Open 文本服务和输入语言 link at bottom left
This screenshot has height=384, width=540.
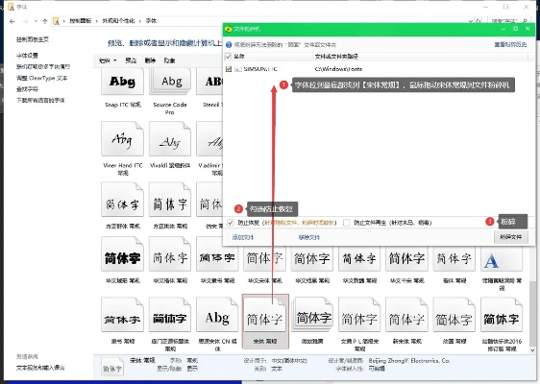click(40, 368)
